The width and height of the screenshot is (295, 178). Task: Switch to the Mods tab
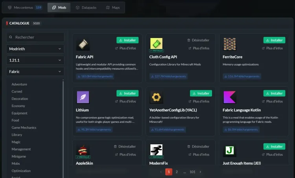(x=59, y=7)
